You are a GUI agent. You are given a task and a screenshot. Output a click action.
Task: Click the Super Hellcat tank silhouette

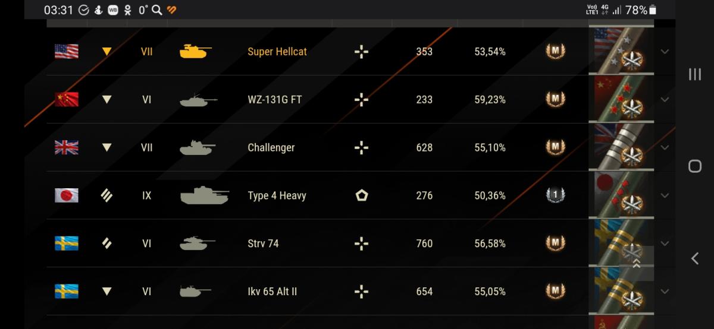tap(196, 52)
